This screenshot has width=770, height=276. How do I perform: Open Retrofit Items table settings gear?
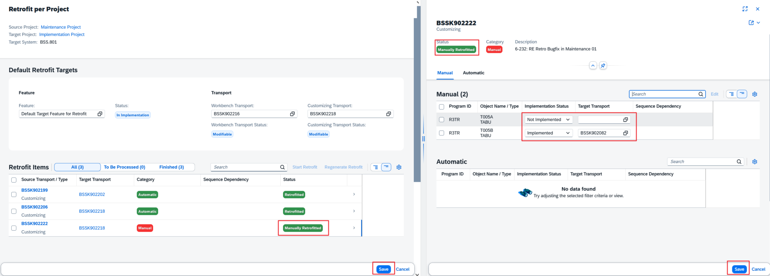[x=399, y=167]
